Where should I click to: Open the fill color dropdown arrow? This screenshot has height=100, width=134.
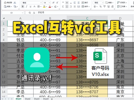point(46,7)
